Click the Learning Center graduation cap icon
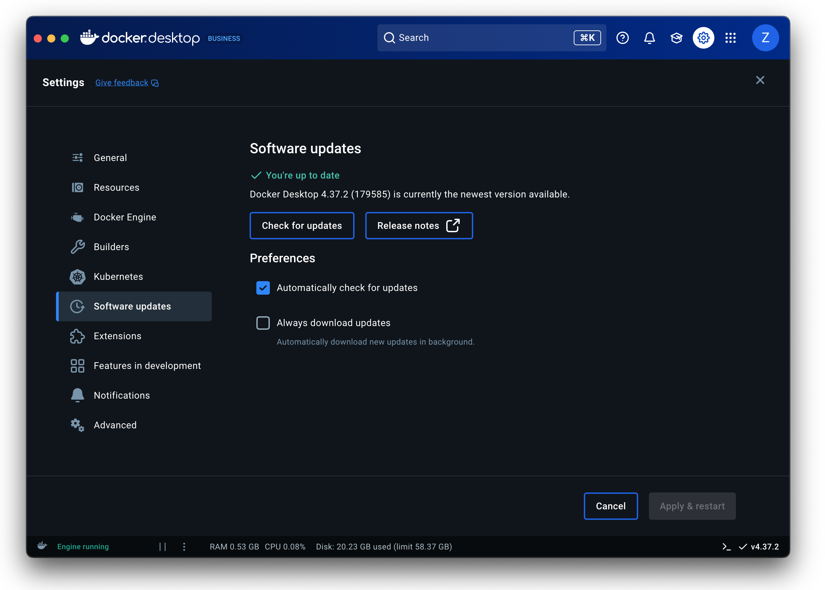825x590 pixels. tap(676, 38)
